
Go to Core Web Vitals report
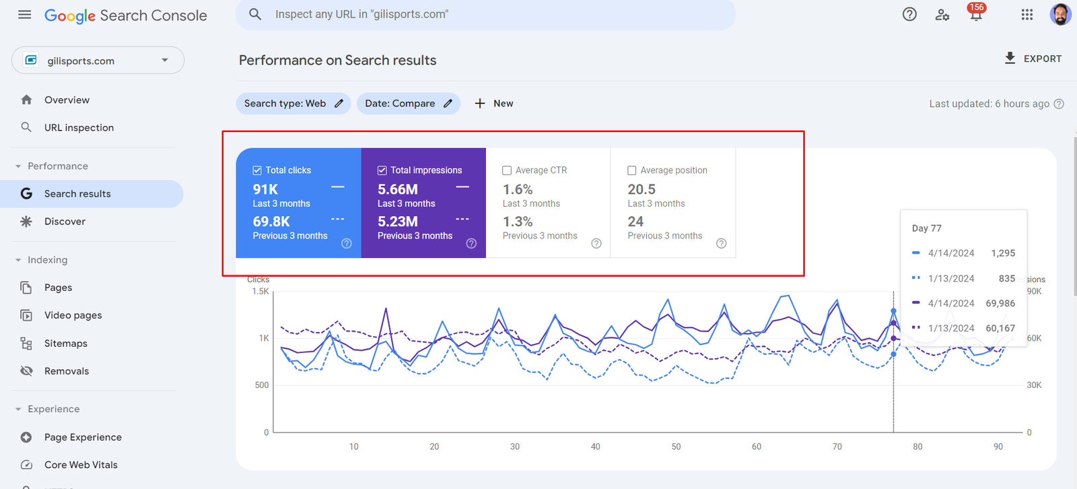tap(81, 465)
